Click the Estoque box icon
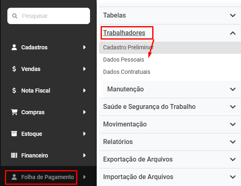Screen dimensions: 241x186 point(14,134)
